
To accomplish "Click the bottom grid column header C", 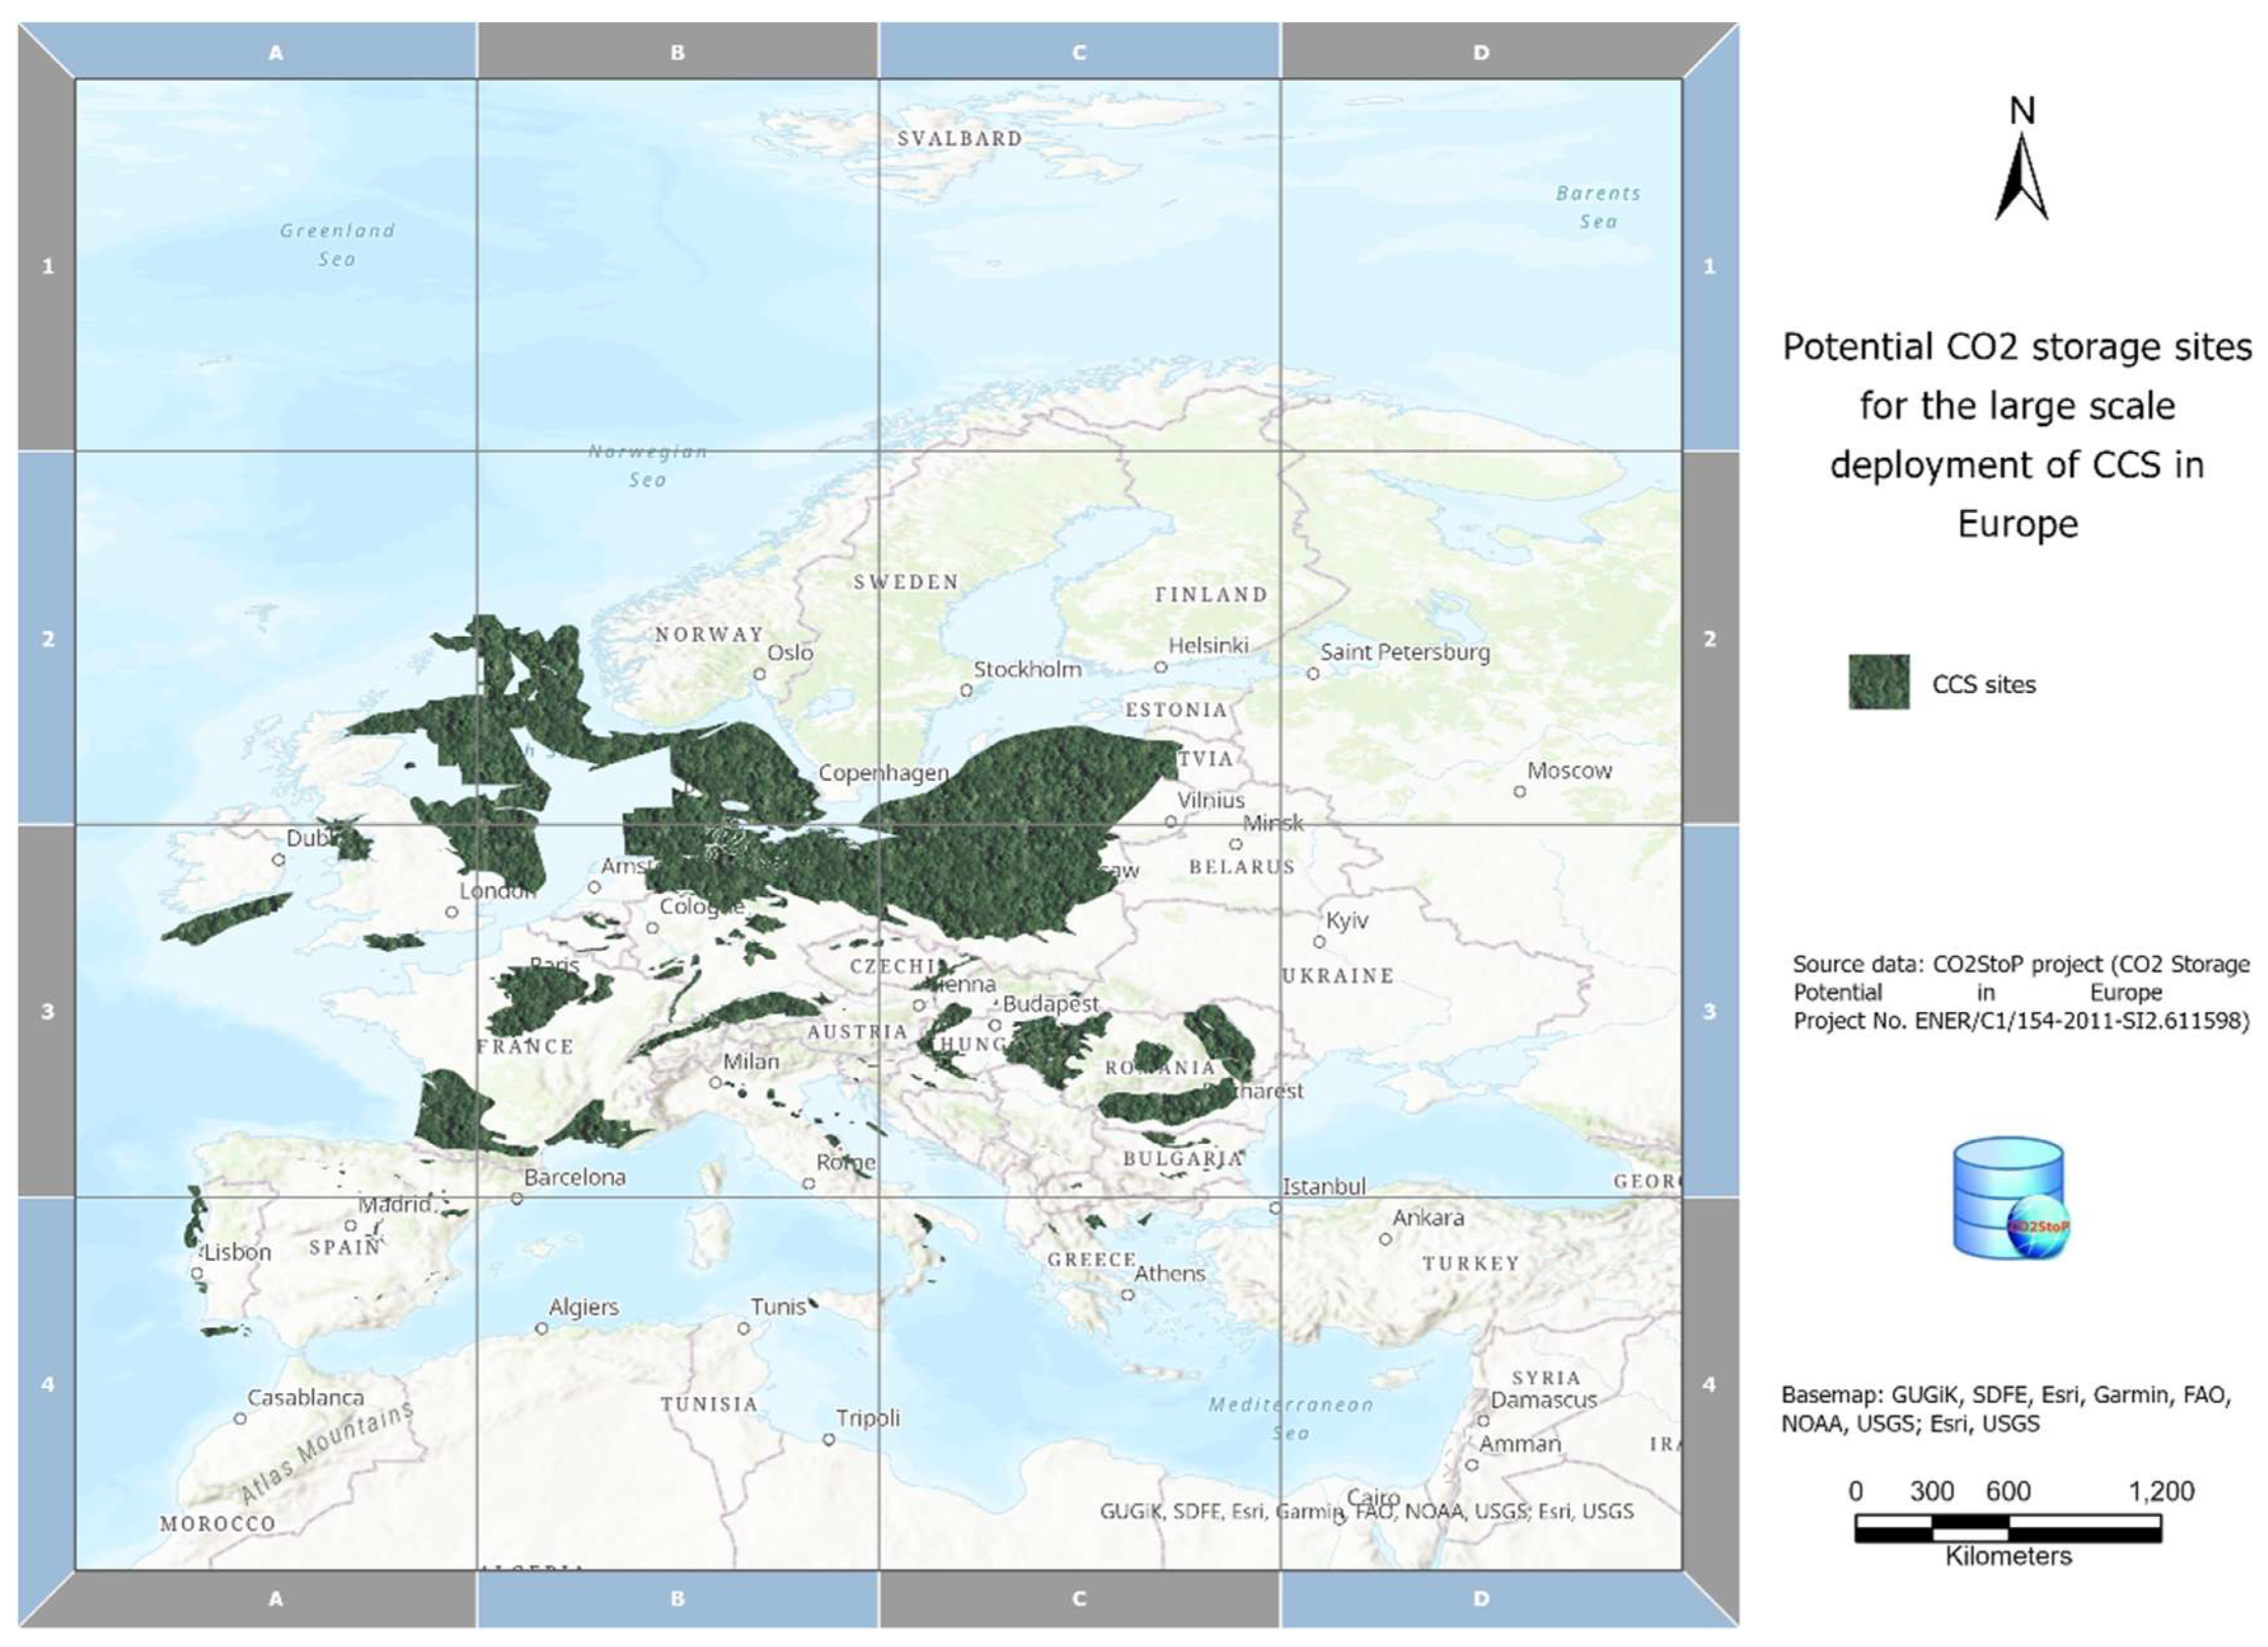I will click(1079, 1599).
